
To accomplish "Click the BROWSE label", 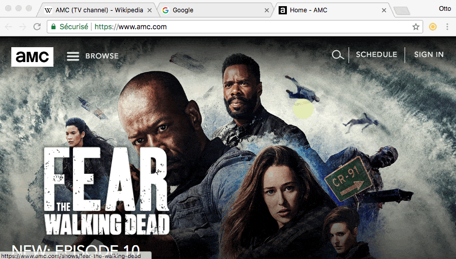I will pyautogui.click(x=102, y=56).
